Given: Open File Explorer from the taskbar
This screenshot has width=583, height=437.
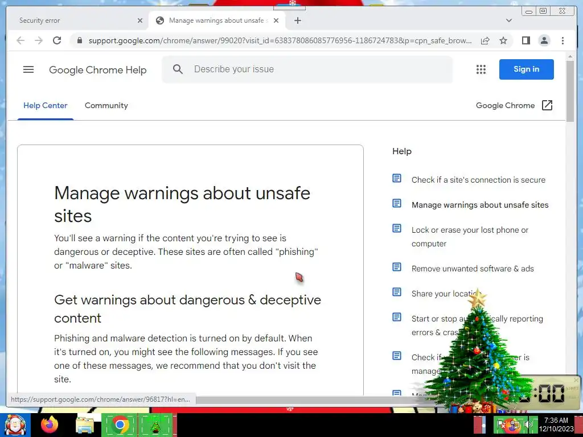Looking at the screenshot, I should coord(85,425).
